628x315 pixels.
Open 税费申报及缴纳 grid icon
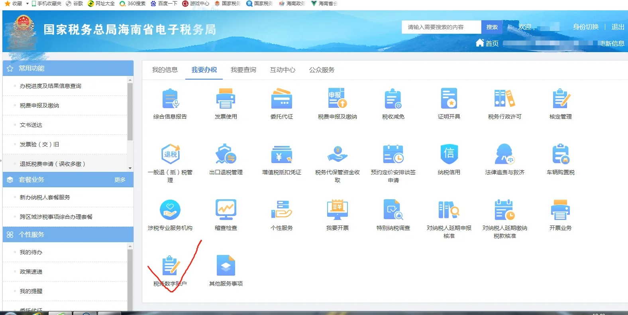pyautogui.click(x=337, y=98)
